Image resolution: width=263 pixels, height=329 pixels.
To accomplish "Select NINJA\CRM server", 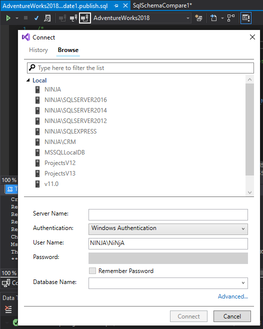I will [x=60, y=142].
